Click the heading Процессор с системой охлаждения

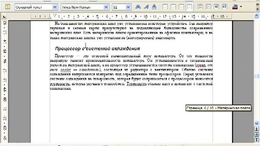tap(97, 49)
